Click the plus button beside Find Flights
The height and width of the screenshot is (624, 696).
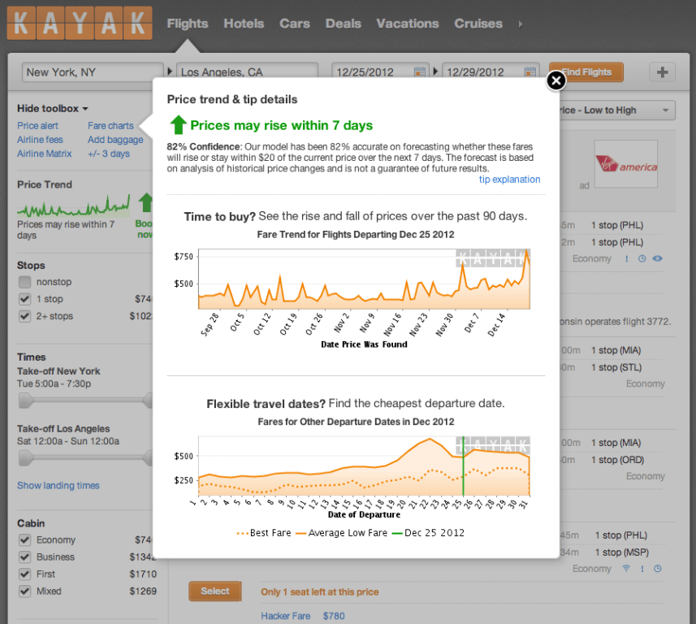pyautogui.click(x=662, y=72)
